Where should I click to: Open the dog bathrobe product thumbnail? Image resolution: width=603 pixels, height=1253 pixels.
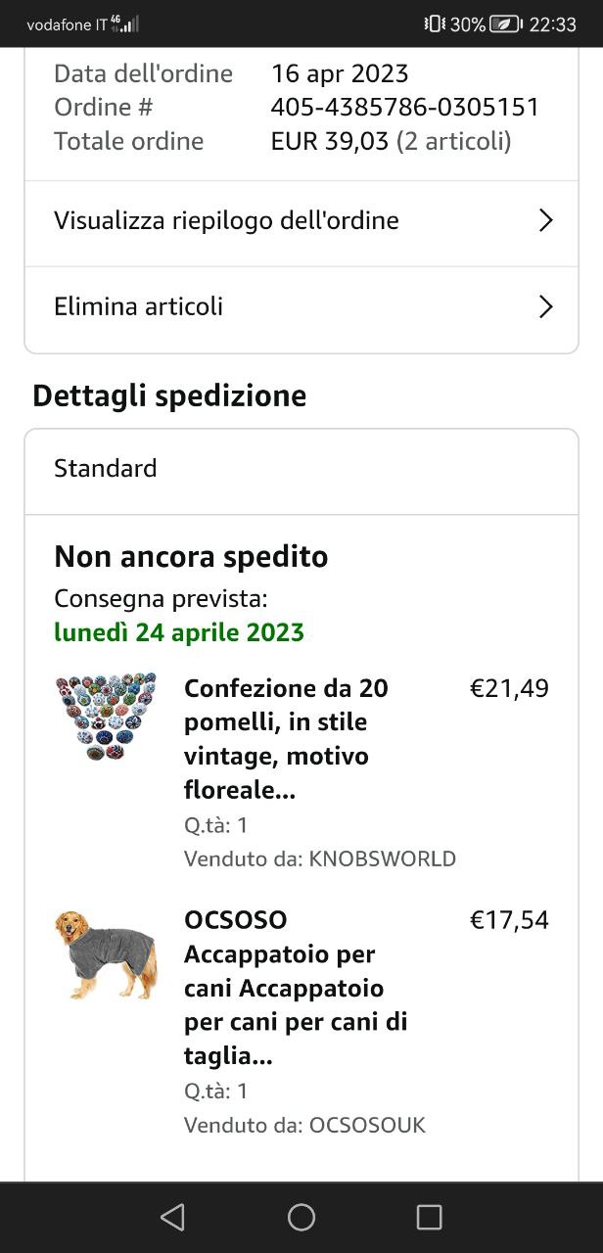[x=106, y=954]
